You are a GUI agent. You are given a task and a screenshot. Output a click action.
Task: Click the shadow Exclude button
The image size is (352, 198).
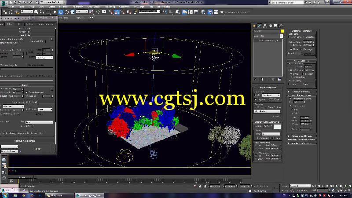point(275,116)
